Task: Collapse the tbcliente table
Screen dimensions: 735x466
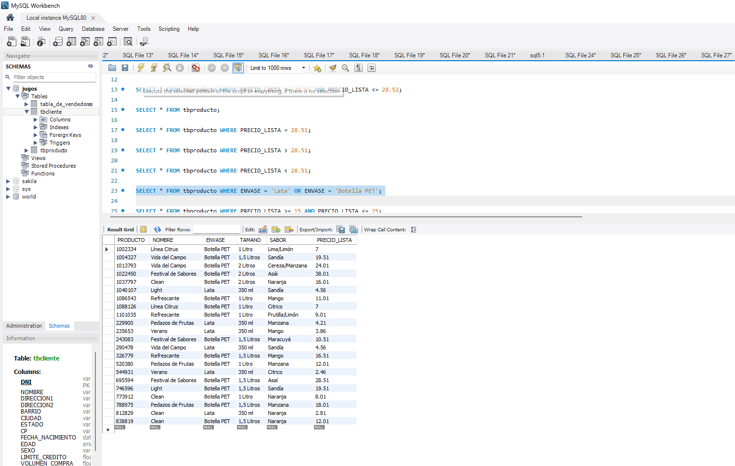Action: pyautogui.click(x=26, y=112)
